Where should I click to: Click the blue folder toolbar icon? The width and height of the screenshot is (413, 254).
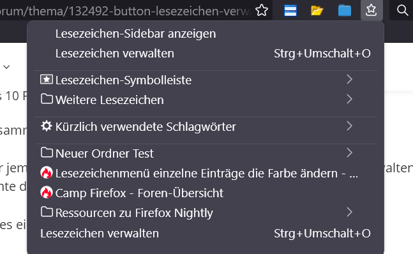click(345, 11)
